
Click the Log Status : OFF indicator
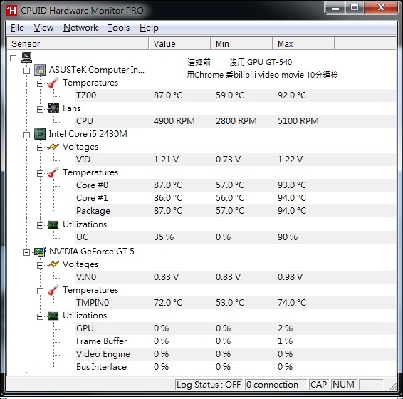209,385
